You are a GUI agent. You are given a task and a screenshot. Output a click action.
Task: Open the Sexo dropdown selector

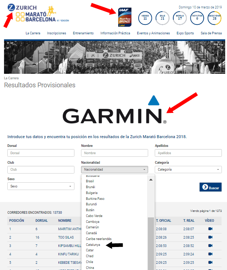coord(40,186)
